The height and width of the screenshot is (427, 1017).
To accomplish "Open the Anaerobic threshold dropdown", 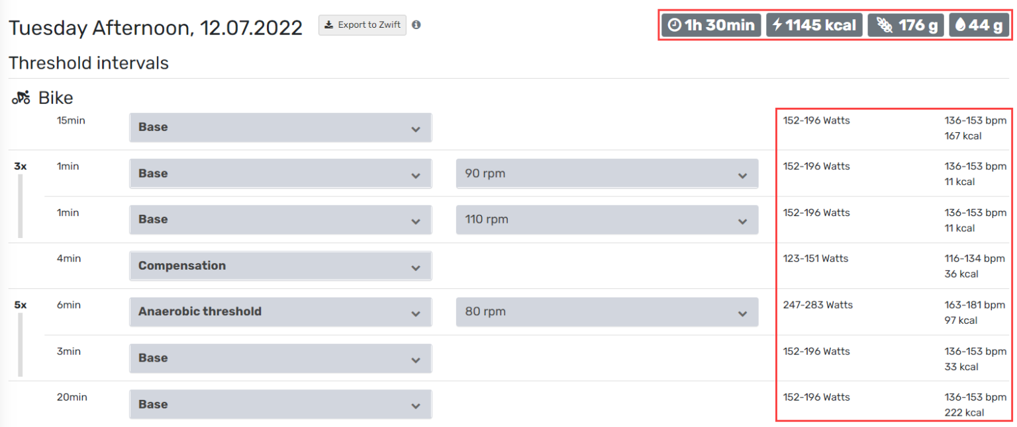I will coord(281,312).
